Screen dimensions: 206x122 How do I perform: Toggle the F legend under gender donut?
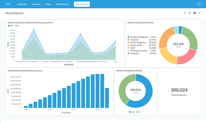point(139,112)
